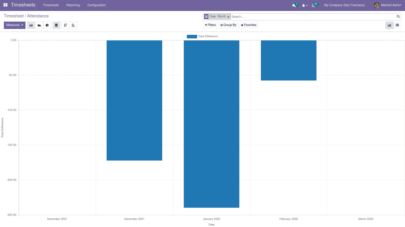Click the January 2022 bar
Image resolution: width=405 pixels, height=227 pixels.
211,124
